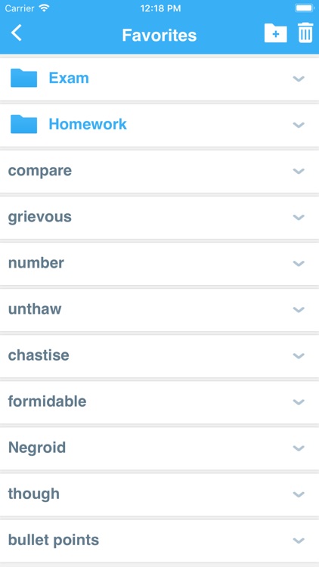
Task: Open the Homework folder label
Action: (x=88, y=125)
